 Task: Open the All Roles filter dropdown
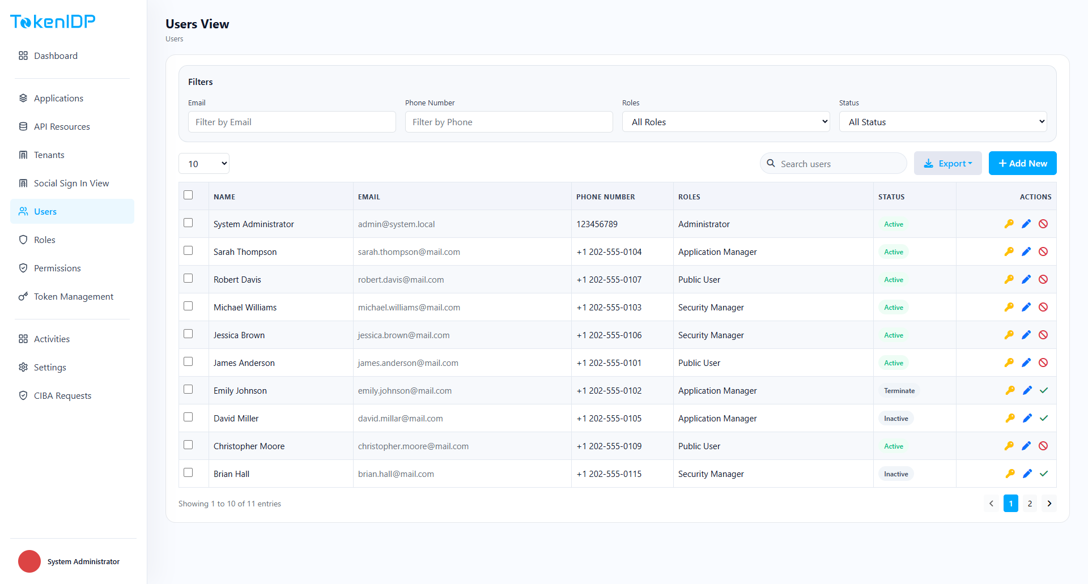pyautogui.click(x=726, y=122)
